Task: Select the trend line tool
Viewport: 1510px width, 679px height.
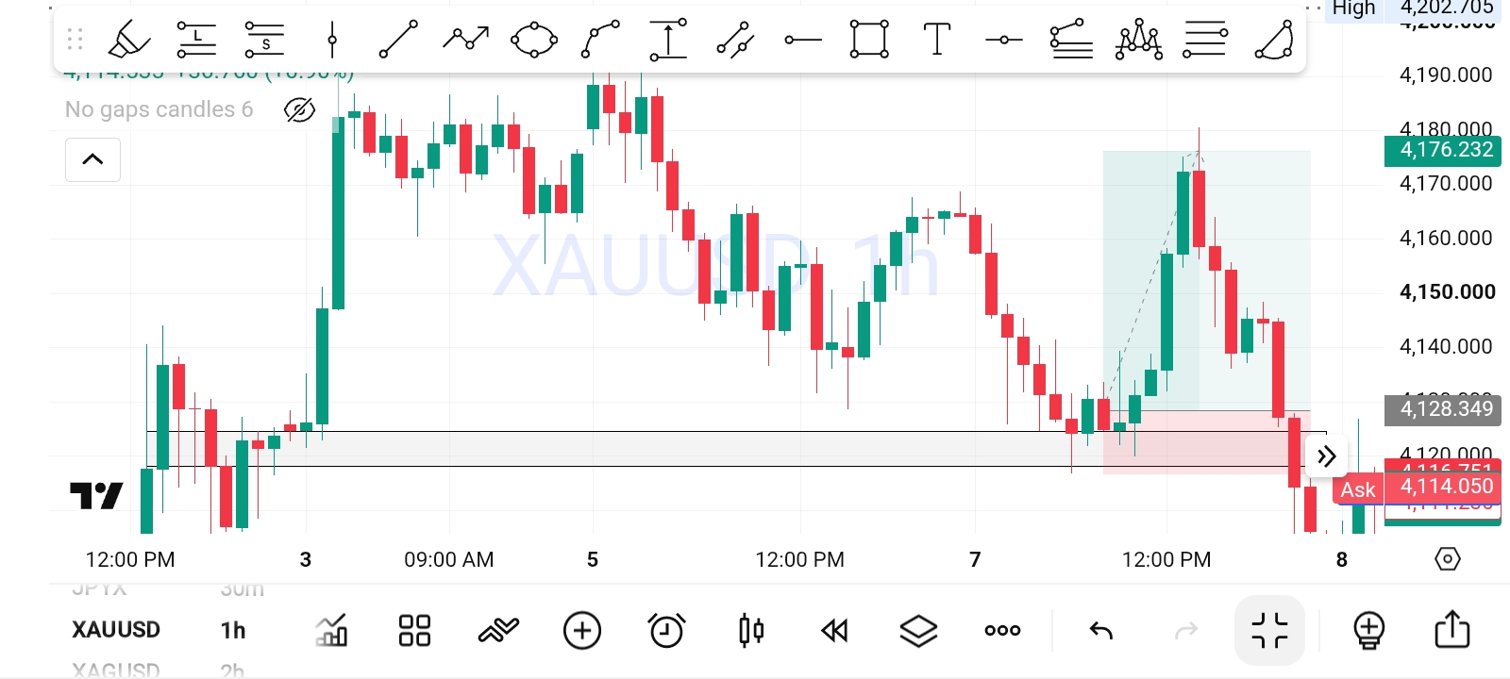Action: pyautogui.click(x=398, y=40)
